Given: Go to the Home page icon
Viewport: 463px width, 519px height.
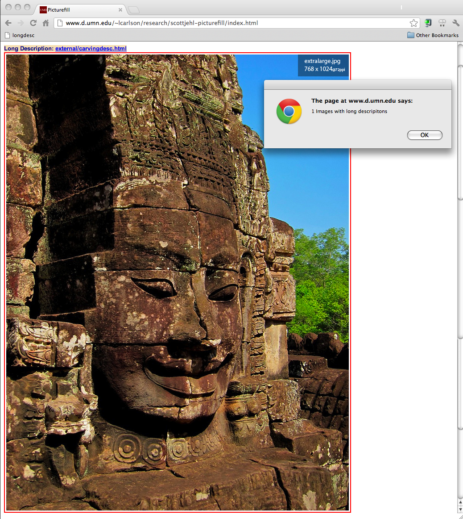Looking at the screenshot, I should [45, 23].
